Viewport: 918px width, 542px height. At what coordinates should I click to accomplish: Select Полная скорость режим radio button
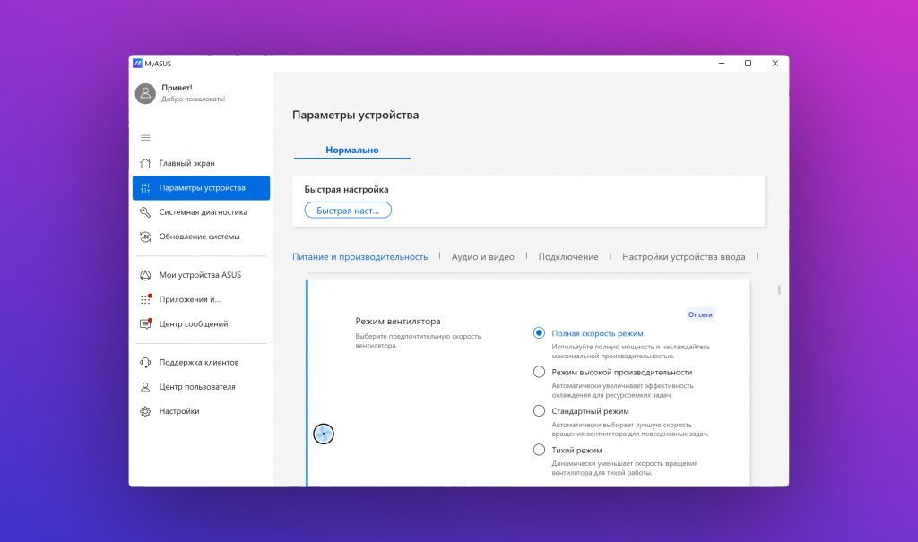[x=539, y=333]
